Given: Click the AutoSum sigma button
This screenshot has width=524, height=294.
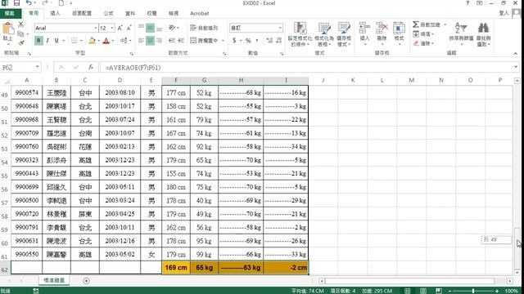Looking at the screenshot, I should coord(416,24).
